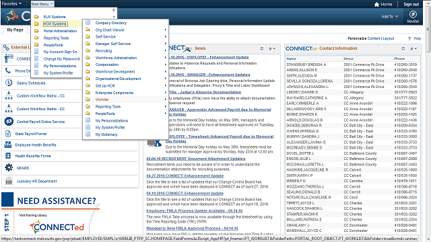Click the Company Directory page icon
Image resolution: width=431 pixels, height=242 pixels.
pyautogui.click(x=88, y=22)
